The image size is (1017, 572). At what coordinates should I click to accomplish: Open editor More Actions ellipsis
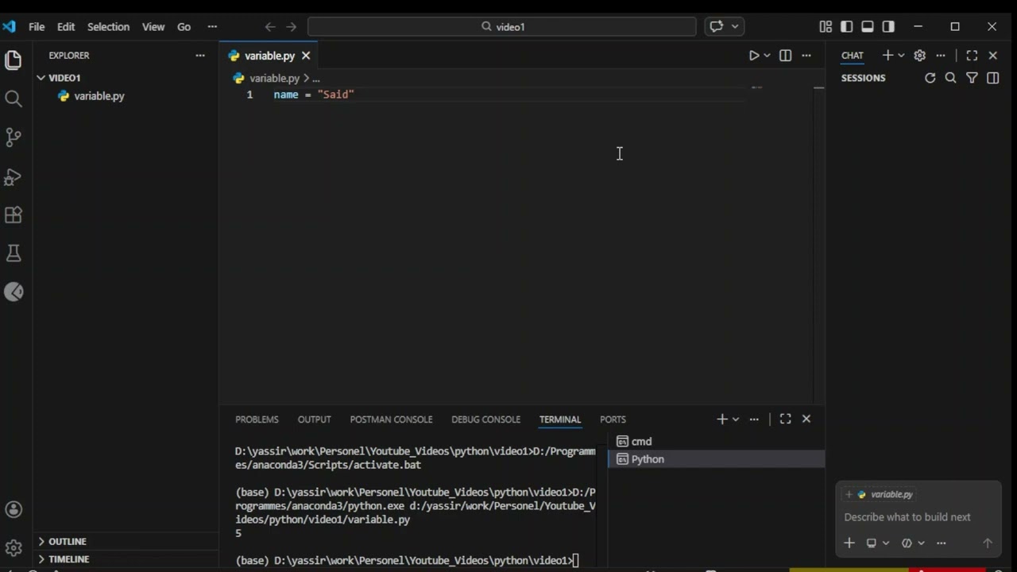coord(806,56)
